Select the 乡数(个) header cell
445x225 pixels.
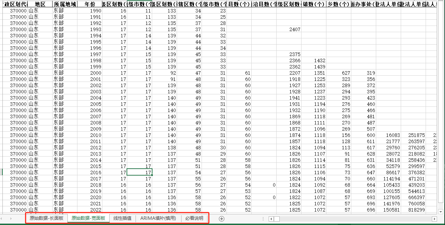click(339, 4)
